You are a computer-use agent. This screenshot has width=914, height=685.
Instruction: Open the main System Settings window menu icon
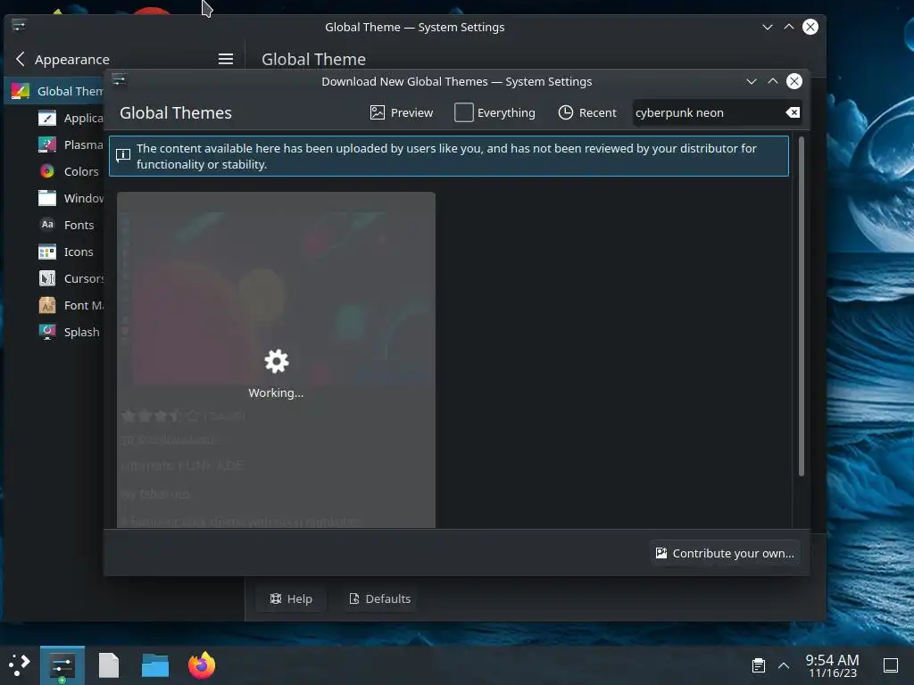[x=19, y=25]
